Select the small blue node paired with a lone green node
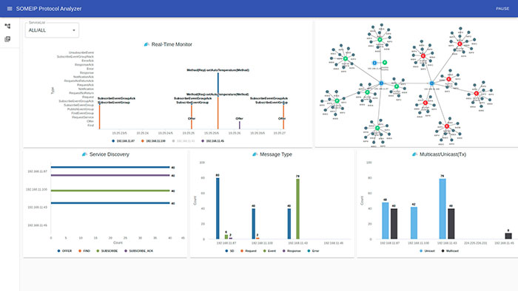The height and width of the screenshot is (291, 518). click(x=374, y=63)
